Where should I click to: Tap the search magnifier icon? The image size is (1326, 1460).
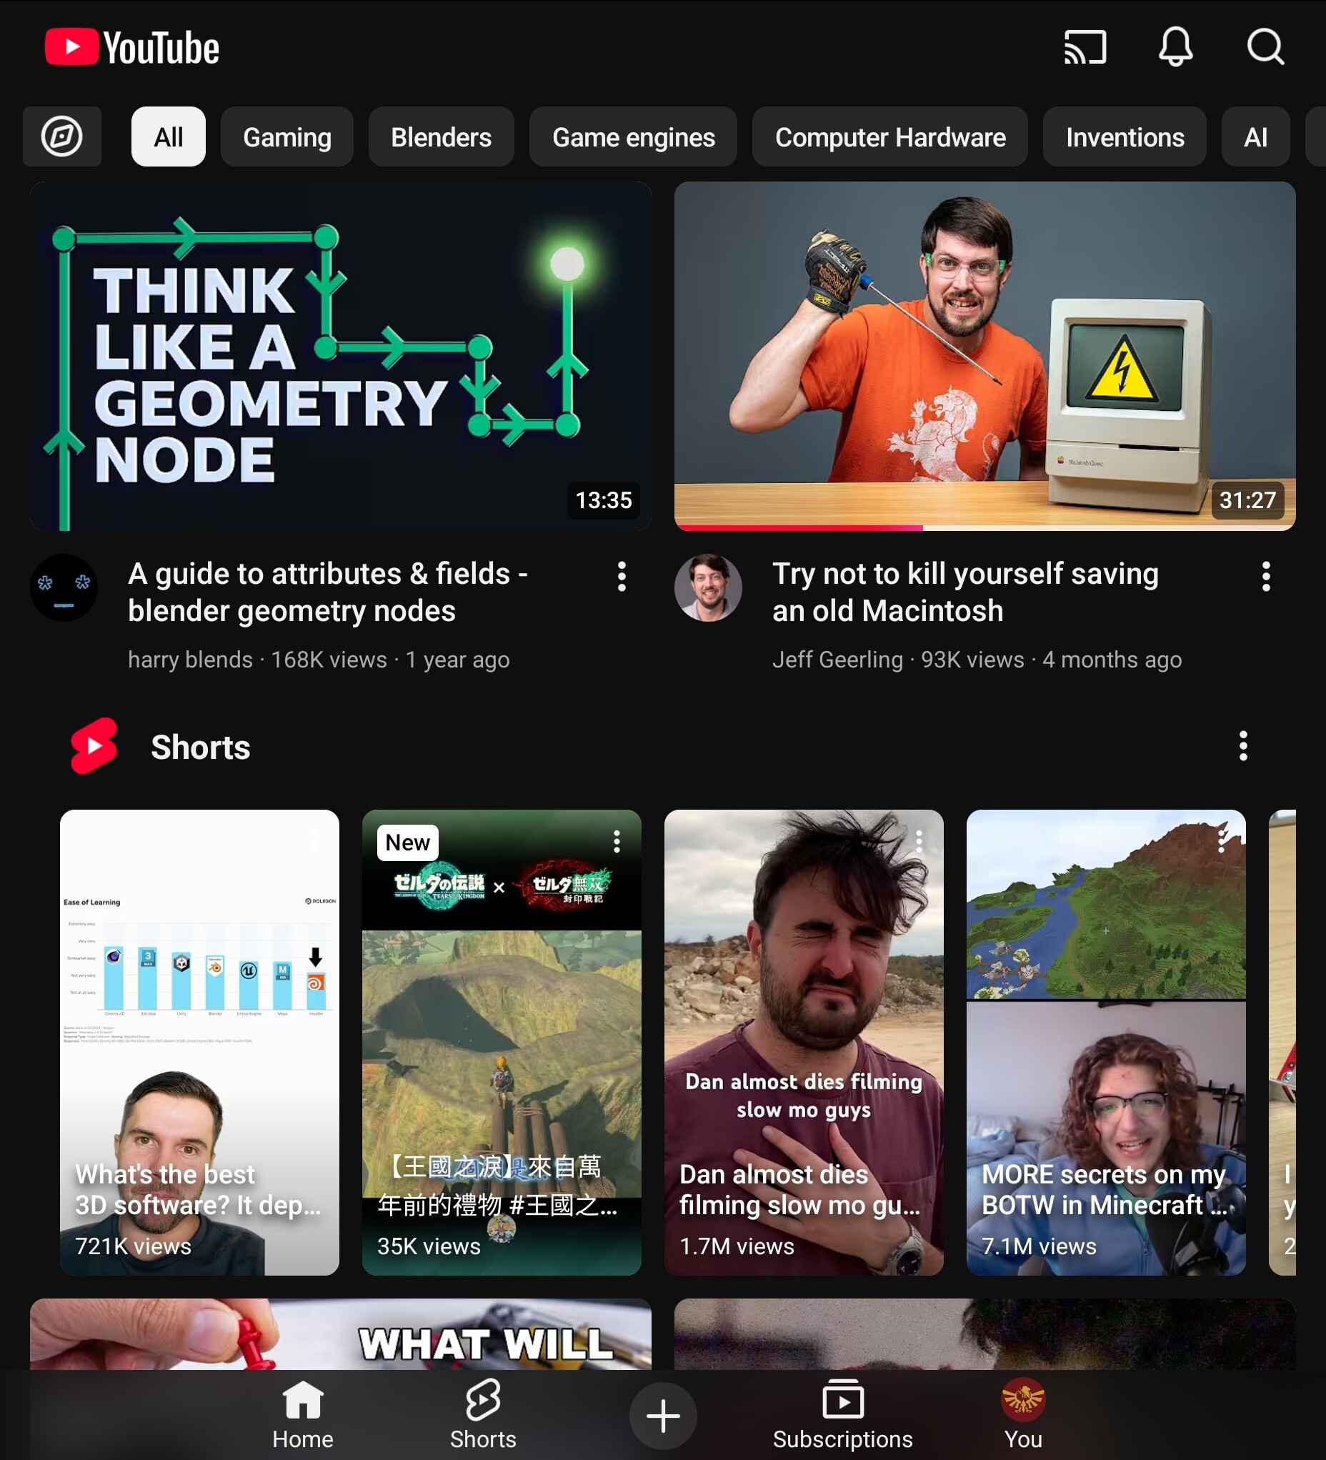pyautogui.click(x=1265, y=48)
